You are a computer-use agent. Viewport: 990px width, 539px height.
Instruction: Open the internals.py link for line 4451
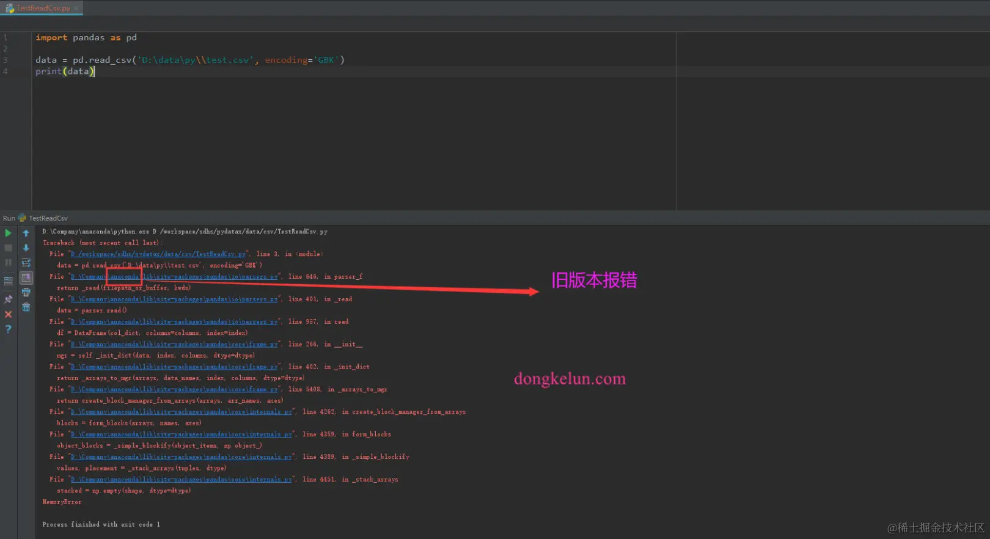182,480
